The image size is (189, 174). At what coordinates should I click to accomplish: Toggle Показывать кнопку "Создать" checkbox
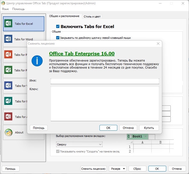click(x=58, y=151)
